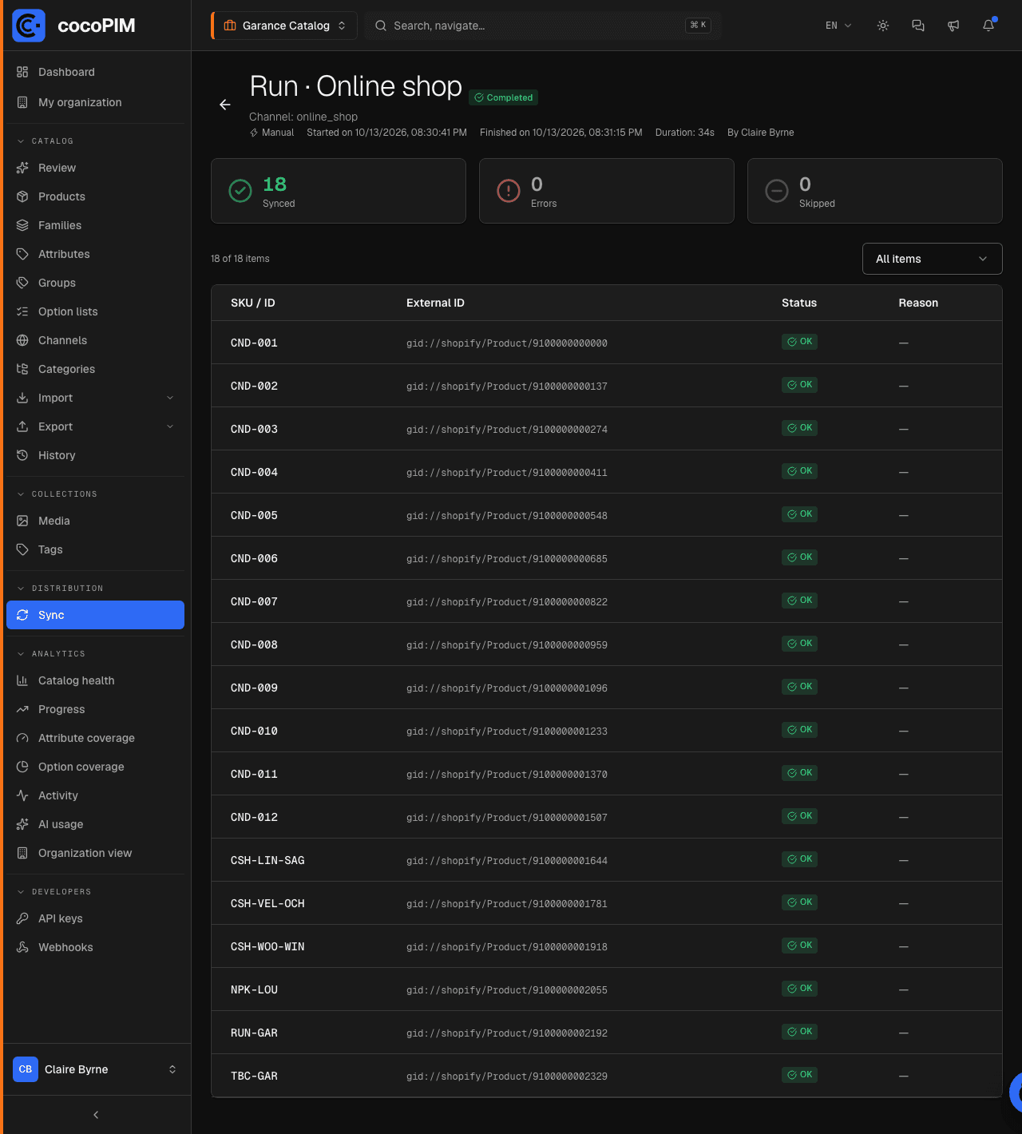Open the chat messages icon
Screen dimensions: 1022x1134
[x=918, y=26]
